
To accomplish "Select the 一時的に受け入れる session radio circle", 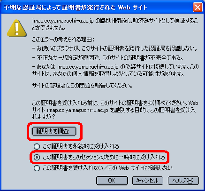I will [37, 157].
